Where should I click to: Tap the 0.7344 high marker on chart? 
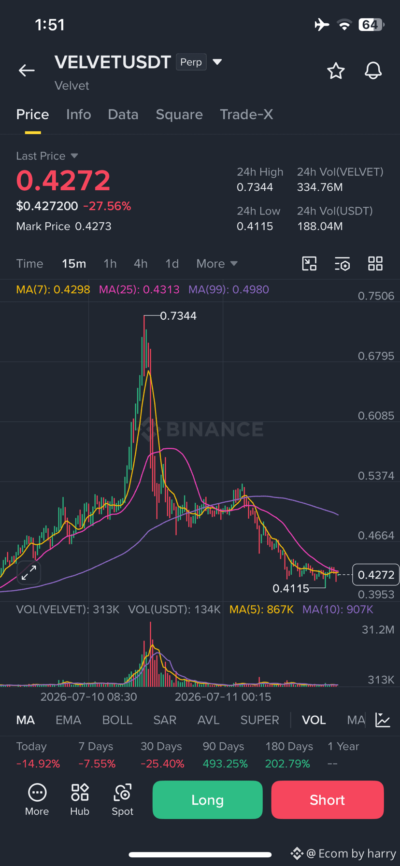click(x=178, y=316)
